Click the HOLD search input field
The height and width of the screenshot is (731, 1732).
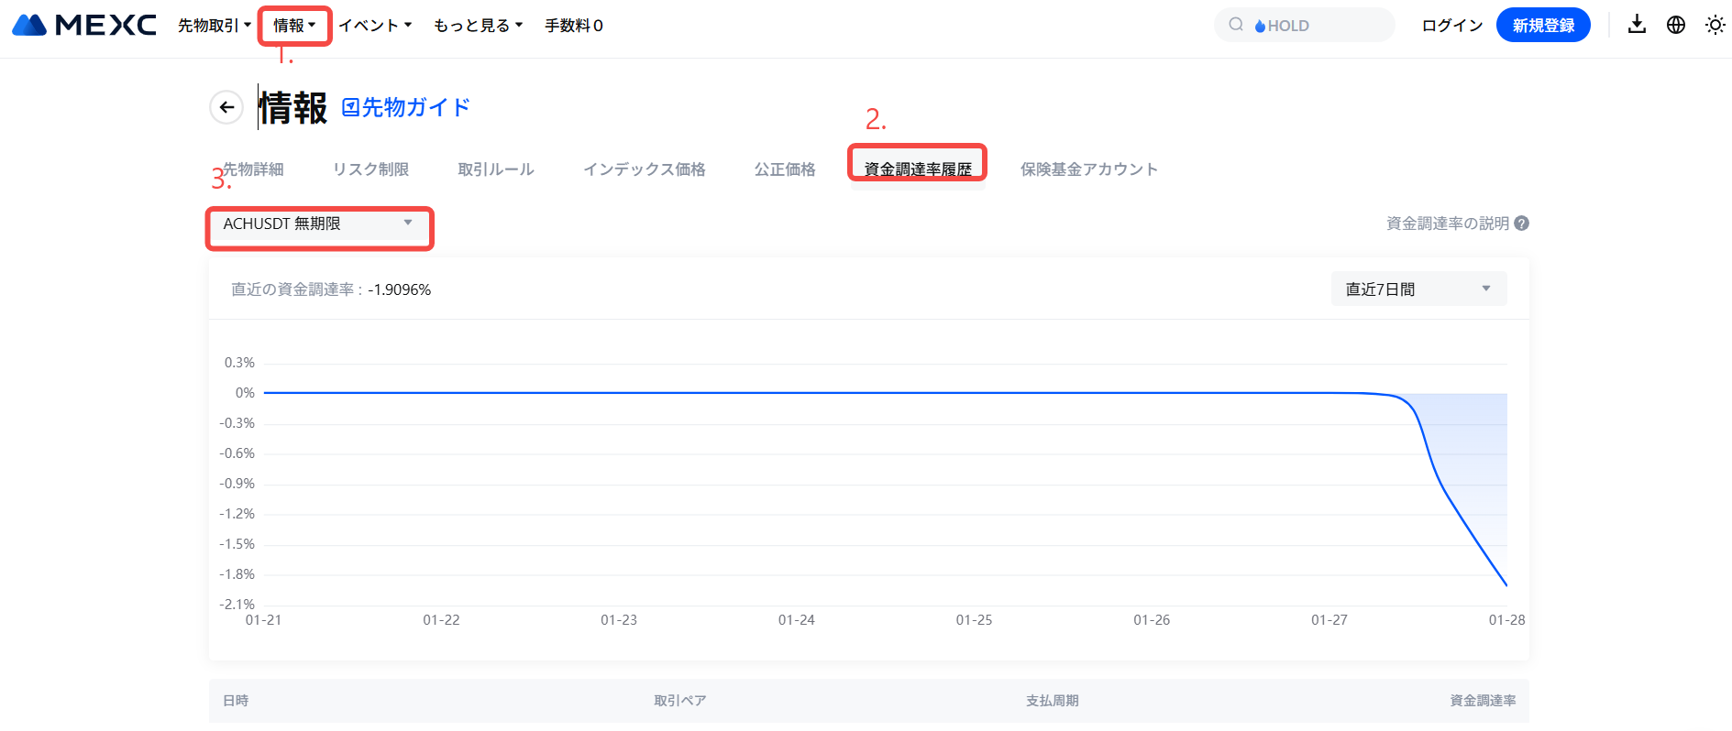pos(1320,26)
